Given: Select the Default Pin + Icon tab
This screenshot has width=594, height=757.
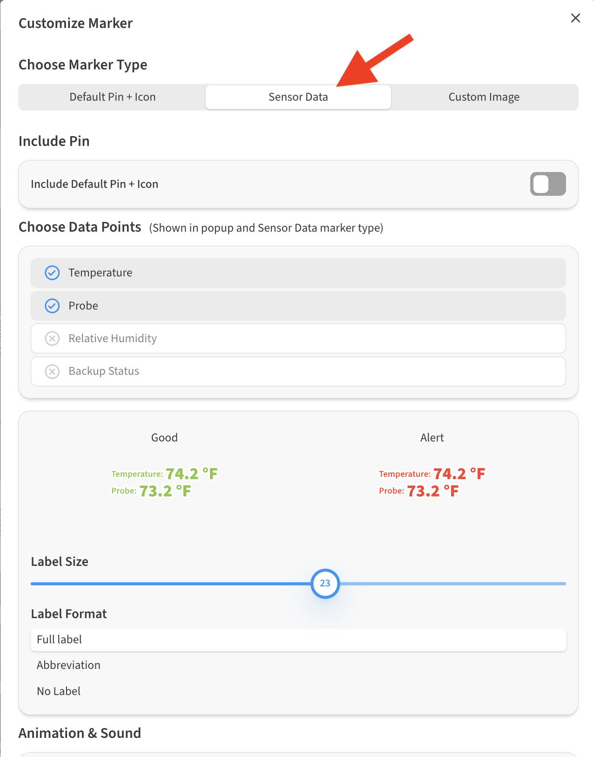Looking at the screenshot, I should (x=112, y=97).
